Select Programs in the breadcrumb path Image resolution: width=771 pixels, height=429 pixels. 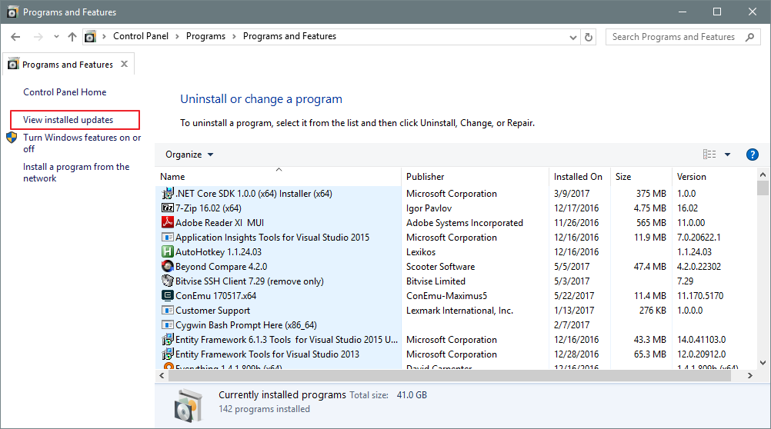click(x=205, y=36)
